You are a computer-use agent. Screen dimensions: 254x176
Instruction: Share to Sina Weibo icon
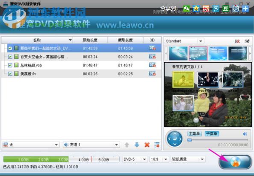tap(206, 9)
